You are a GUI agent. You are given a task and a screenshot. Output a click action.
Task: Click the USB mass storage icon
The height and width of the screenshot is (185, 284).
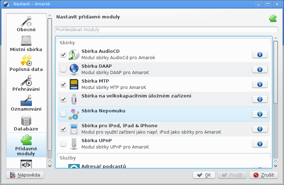[x=74, y=99]
